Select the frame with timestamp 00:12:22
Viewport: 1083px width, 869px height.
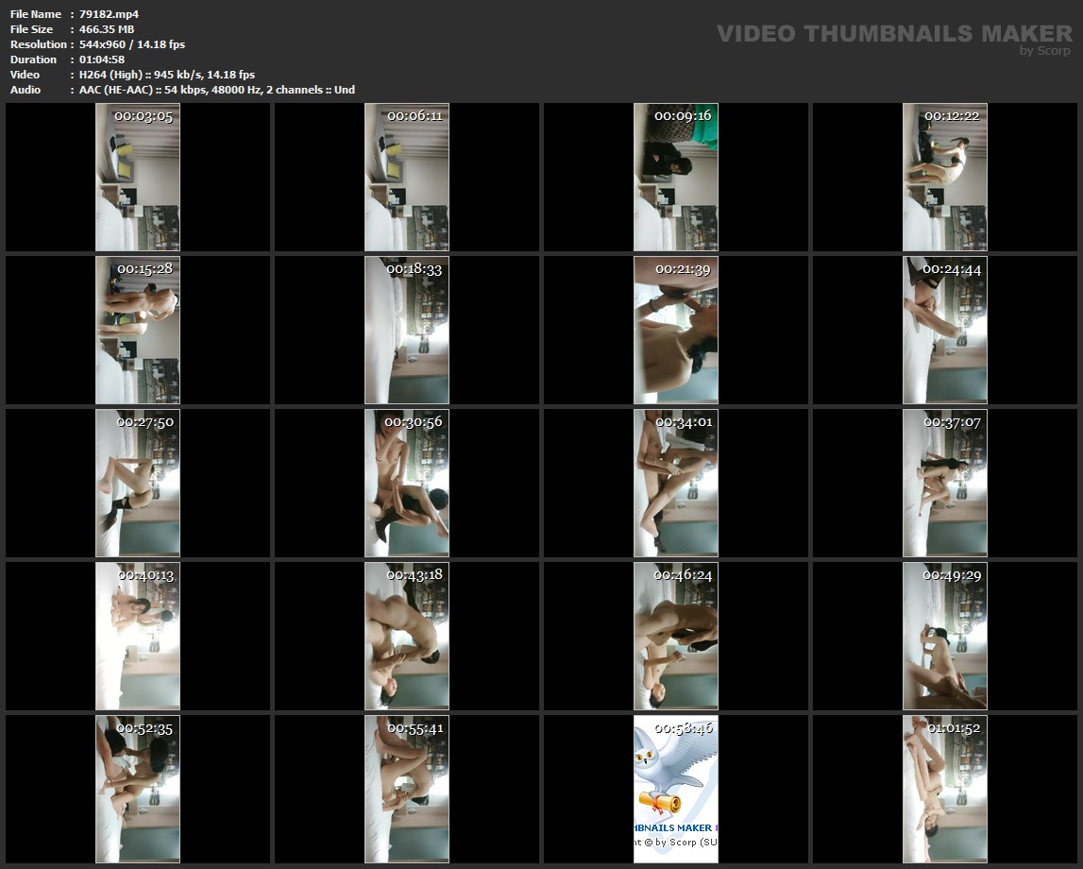pos(944,178)
